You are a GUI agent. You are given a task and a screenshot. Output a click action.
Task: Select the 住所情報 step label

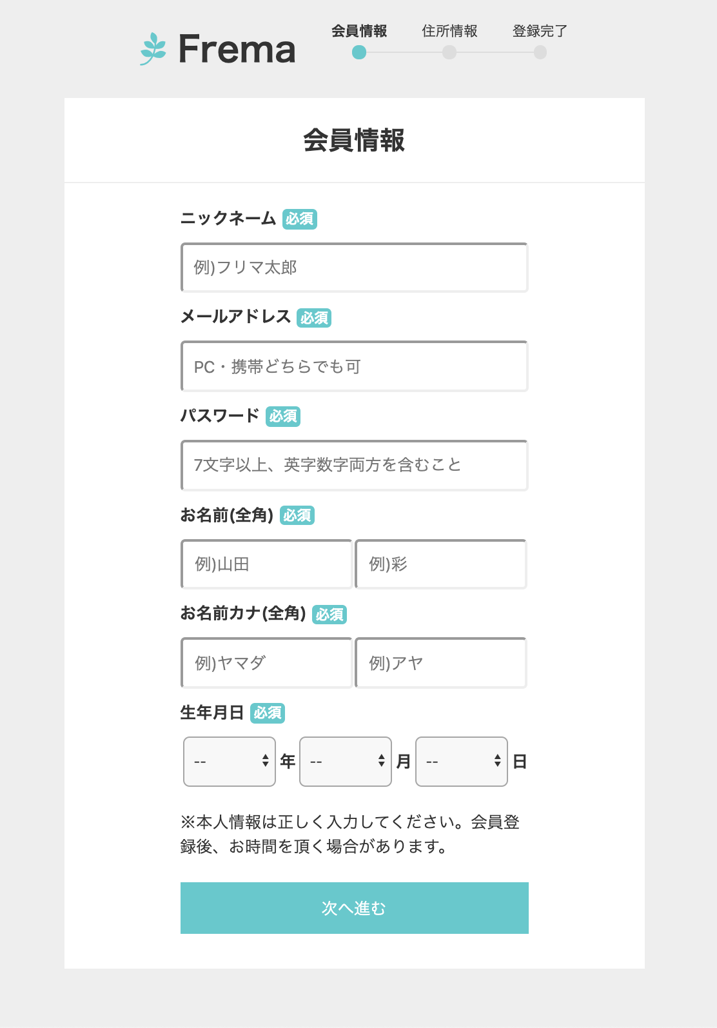pyautogui.click(x=450, y=30)
